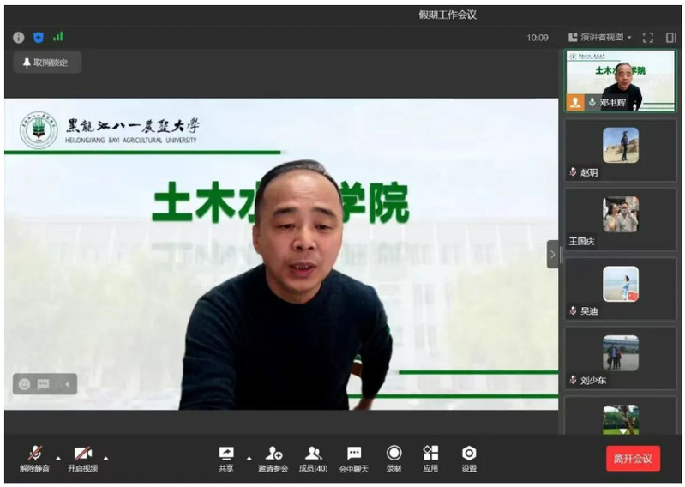Open the 应用 apps panel
The height and width of the screenshot is (487, 685).
point(430,458)
